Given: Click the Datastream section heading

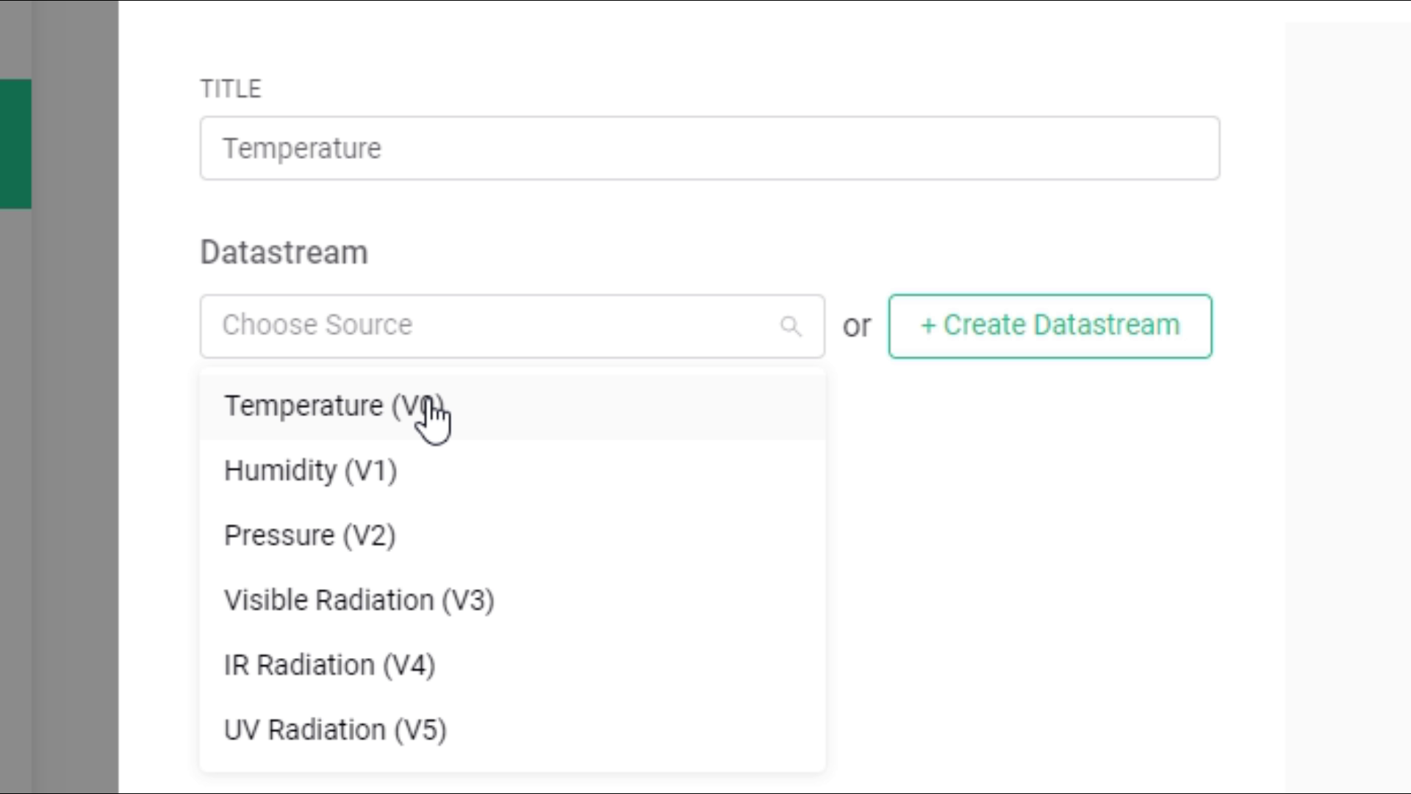Looking at the screenshot, I should 284,252.
